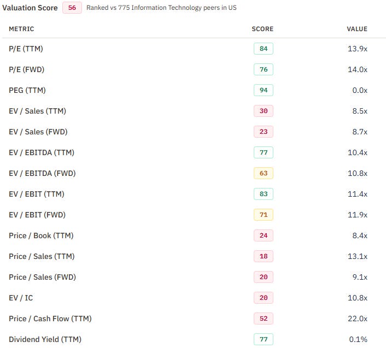Select the P/E (TTM) metric row label
The width and height of the screenshot is (386, 348).
point(26,49)
